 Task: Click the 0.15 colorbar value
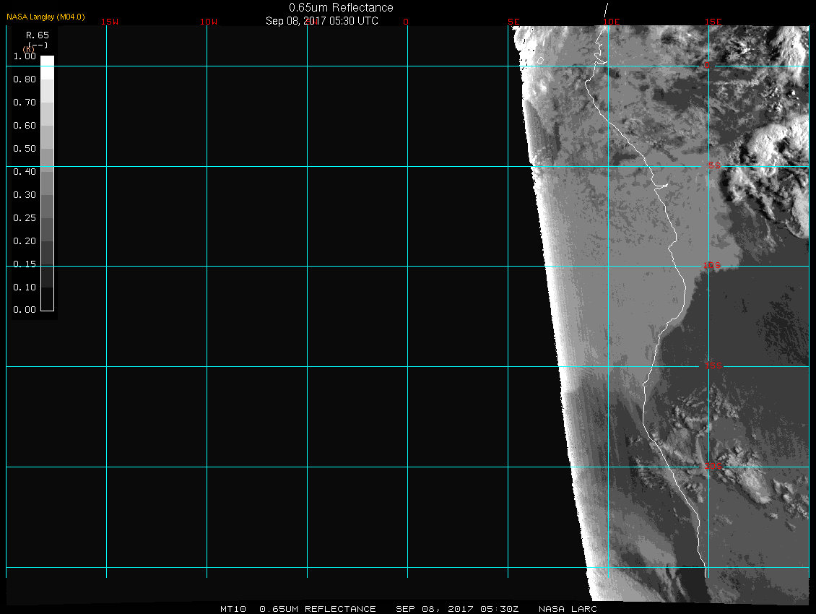point(25,264)
